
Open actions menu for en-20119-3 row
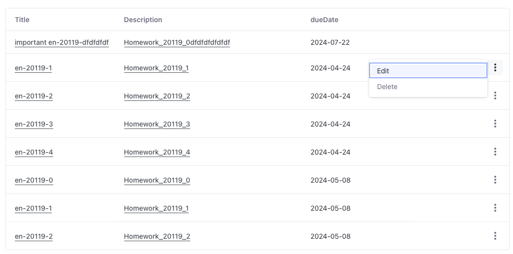[x=495, y=124]
